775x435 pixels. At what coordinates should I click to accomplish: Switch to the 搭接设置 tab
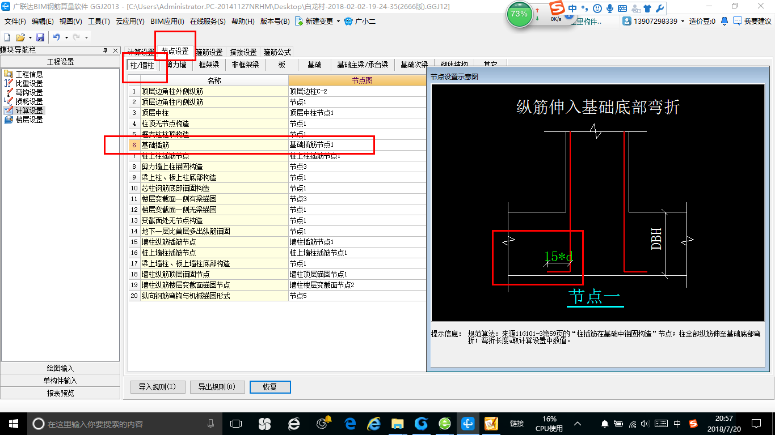(x=243, y=52)
